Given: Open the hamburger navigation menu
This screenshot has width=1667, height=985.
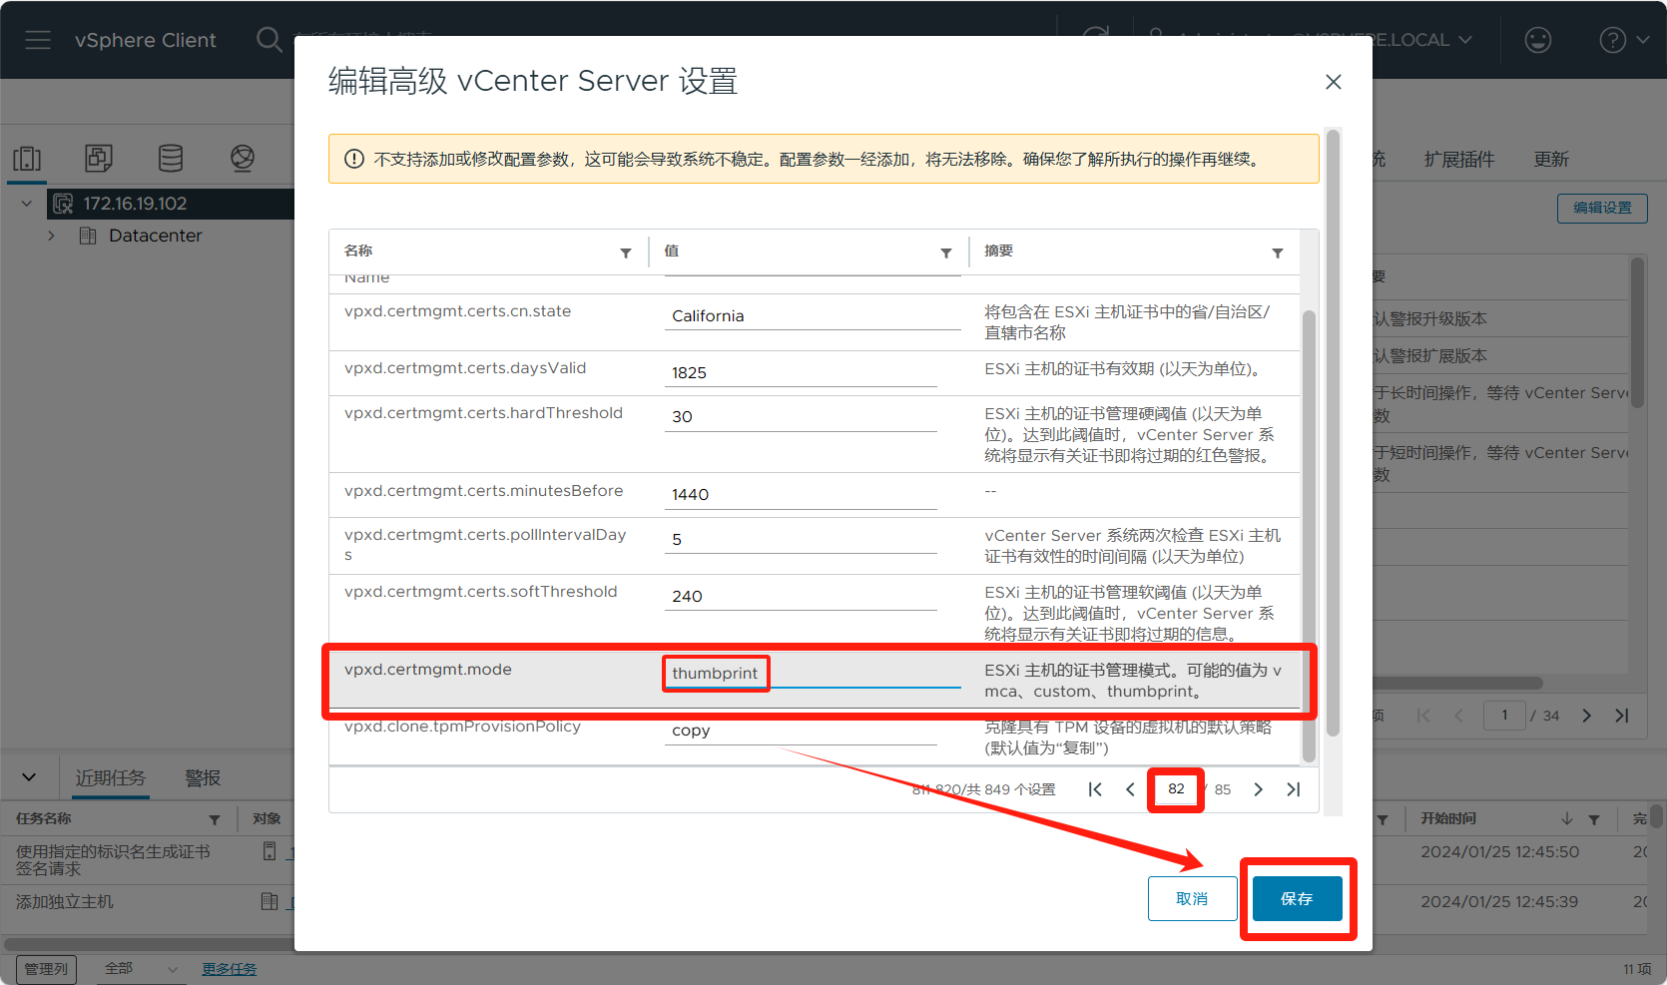Looking at the screenshot, I should coord(38,40).
